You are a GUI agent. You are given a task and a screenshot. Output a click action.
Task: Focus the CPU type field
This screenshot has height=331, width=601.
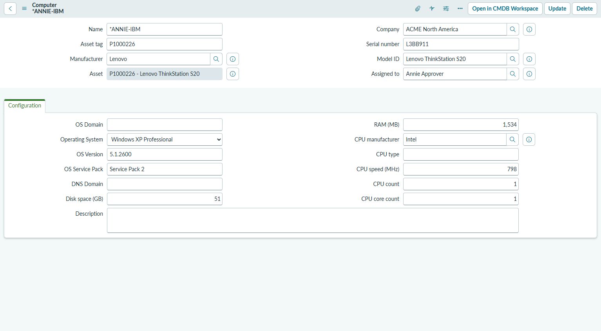pos(461,154)
